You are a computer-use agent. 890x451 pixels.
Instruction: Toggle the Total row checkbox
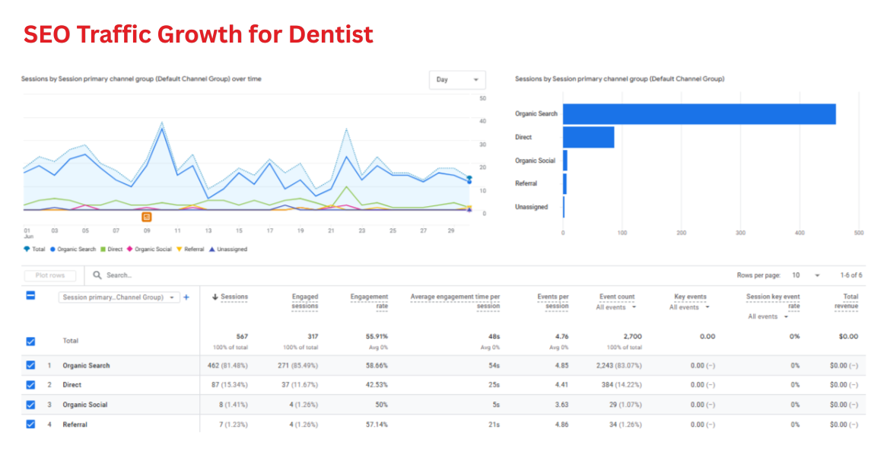[x=30, y=341]
